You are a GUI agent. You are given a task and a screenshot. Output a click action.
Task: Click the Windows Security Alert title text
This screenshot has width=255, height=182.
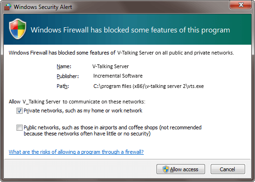pos(43,7)
